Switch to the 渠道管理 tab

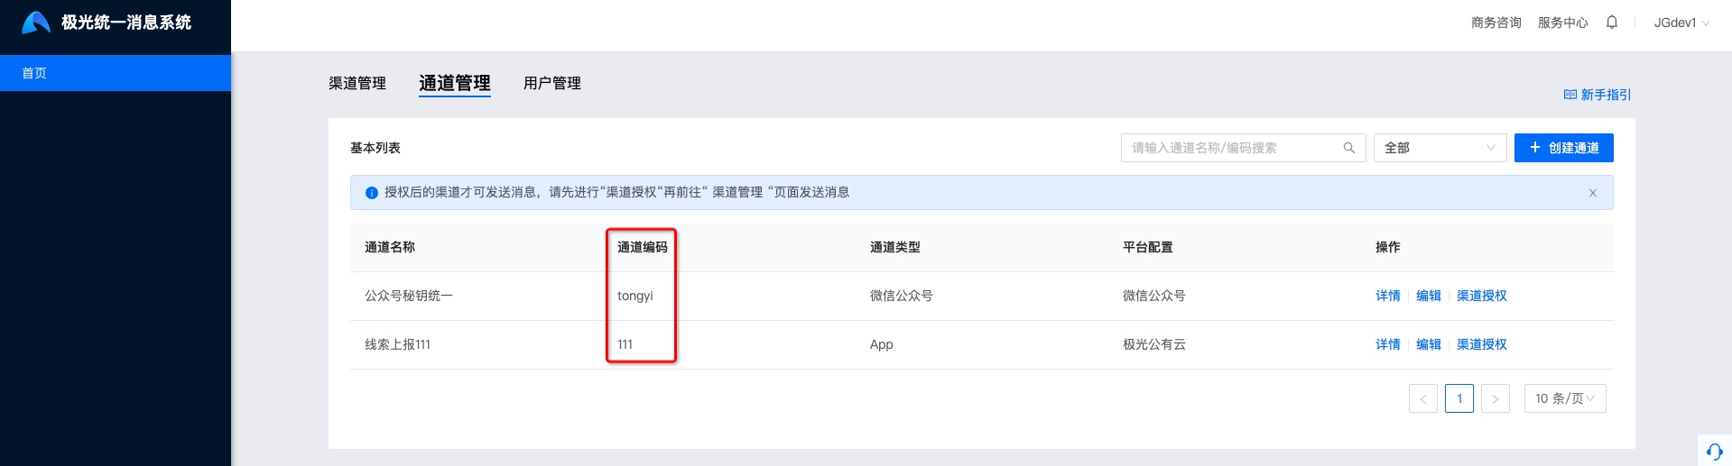click(x=357, y=83)
